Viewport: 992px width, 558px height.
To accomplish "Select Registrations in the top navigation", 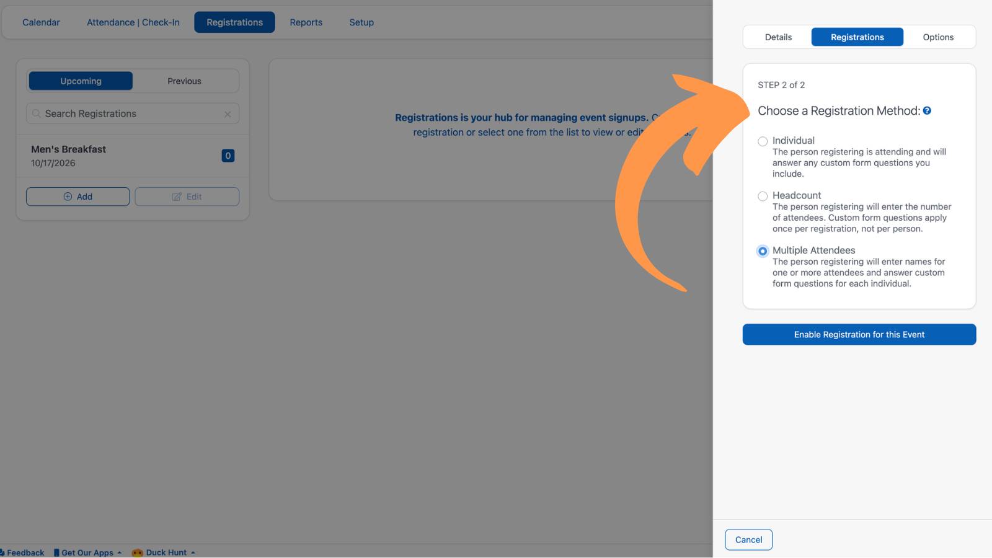I will [234, 22].
